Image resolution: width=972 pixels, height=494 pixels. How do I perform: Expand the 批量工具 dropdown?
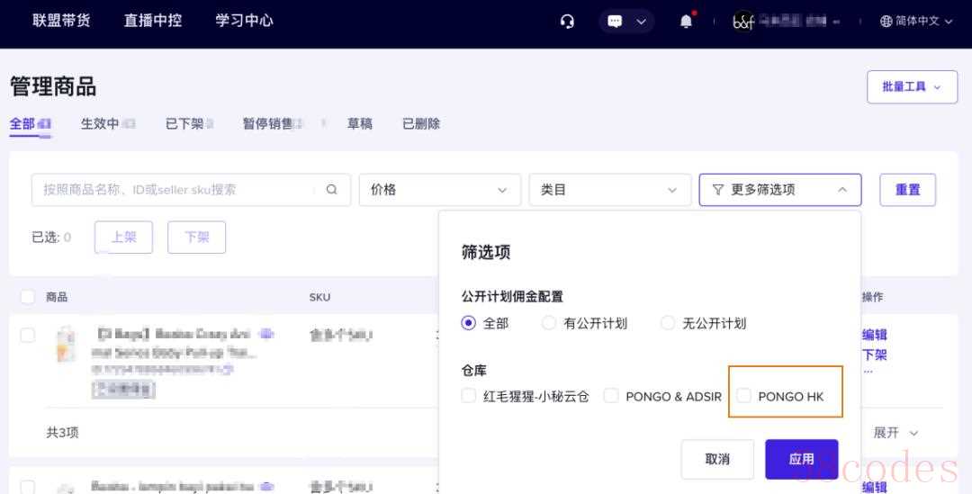(912, 86)
